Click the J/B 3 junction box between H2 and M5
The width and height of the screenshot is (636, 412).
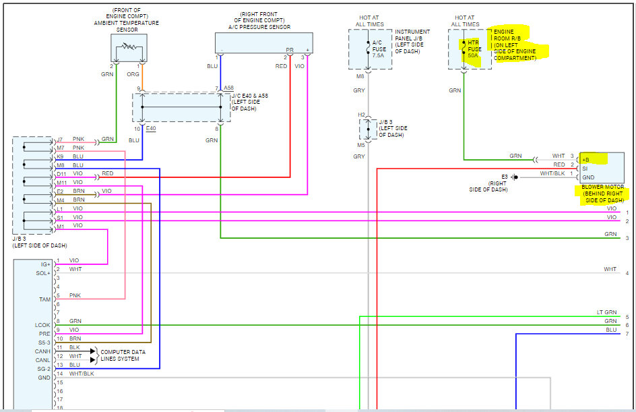click(x=368, y=128)
